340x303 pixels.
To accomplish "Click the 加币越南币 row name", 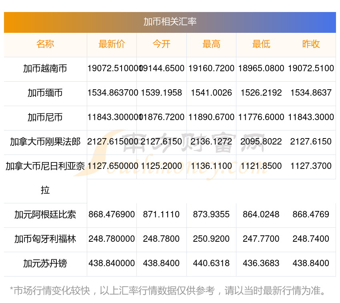I will [x=45, y=68].
